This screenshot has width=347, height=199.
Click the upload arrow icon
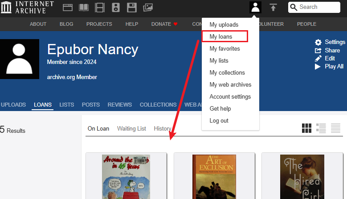[274, 8]
